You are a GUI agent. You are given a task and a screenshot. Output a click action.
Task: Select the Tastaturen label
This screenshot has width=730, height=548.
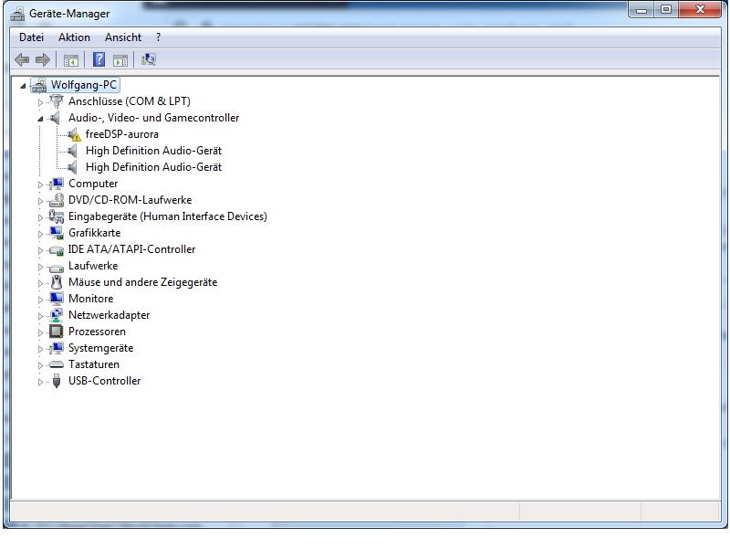(x=94, y=364)
